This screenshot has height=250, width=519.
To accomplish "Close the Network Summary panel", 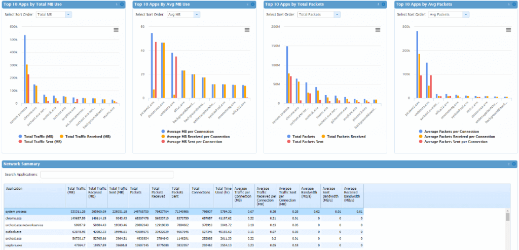I will [x=514, y=163].
